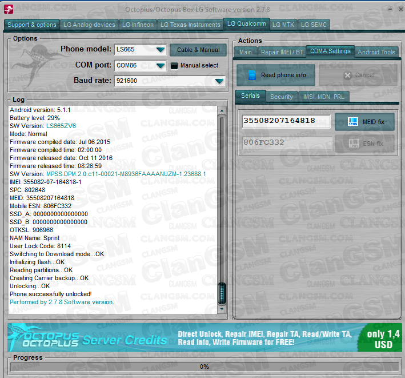The image size is (405, 378).
Task: Expand the Baud rate dropdown
Action: click(219, 81)
